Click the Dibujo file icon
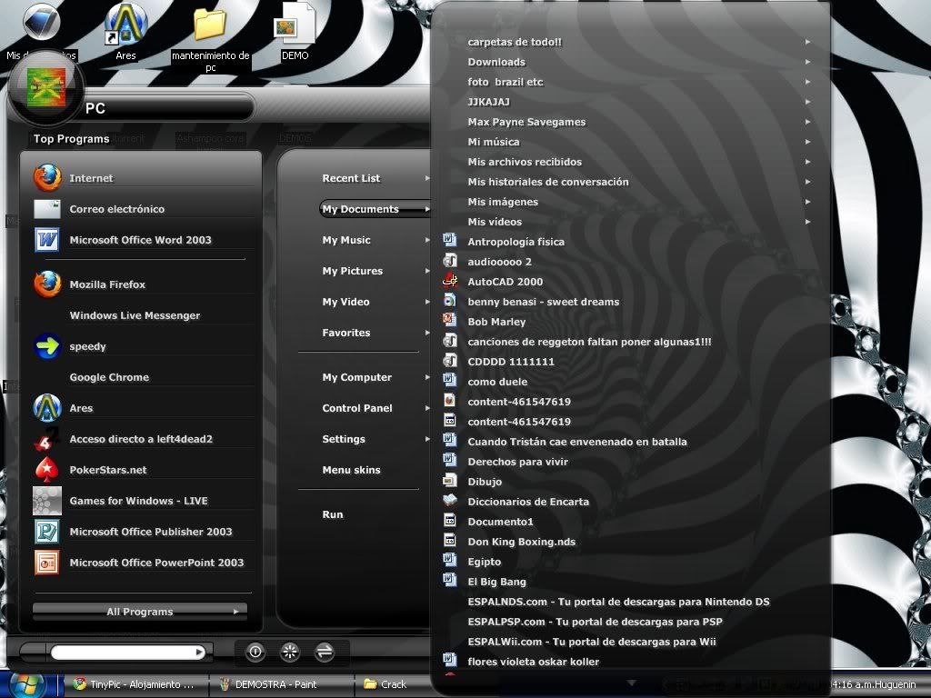This screenshot has width=931, height=698. [450, 482]
